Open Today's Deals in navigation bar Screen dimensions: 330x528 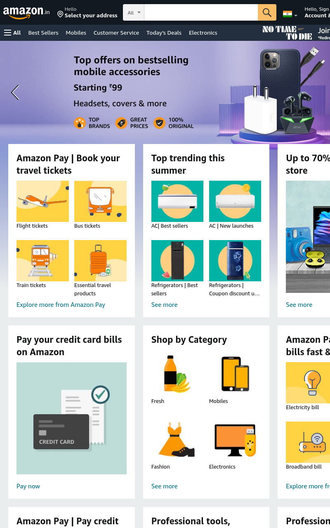164,33
